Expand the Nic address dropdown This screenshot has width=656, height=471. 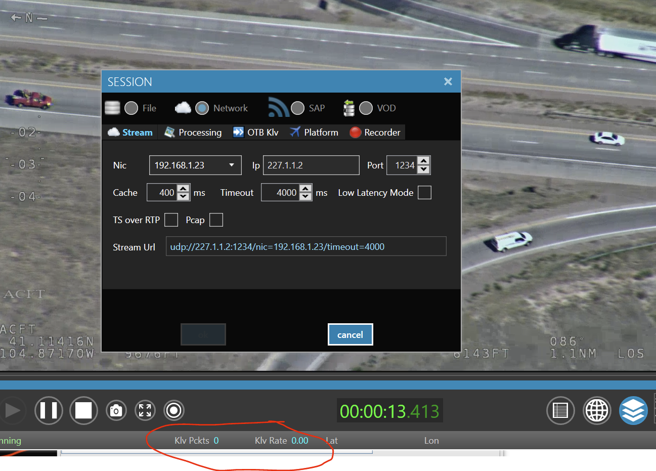(x=231, y=165)
